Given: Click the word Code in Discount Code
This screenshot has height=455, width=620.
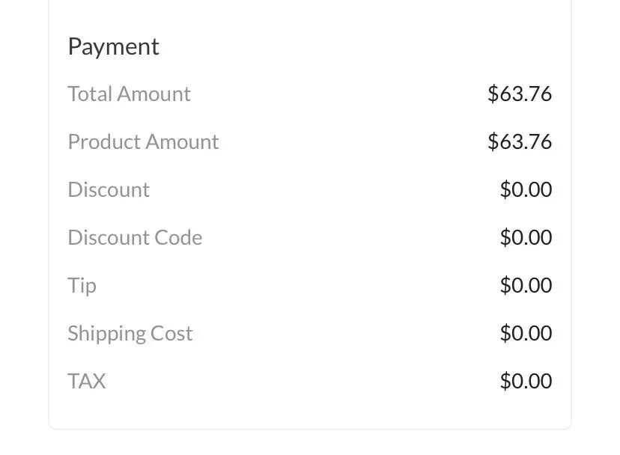Looking at the screenshot, I should pyautogui.click(x=178, y=237).
